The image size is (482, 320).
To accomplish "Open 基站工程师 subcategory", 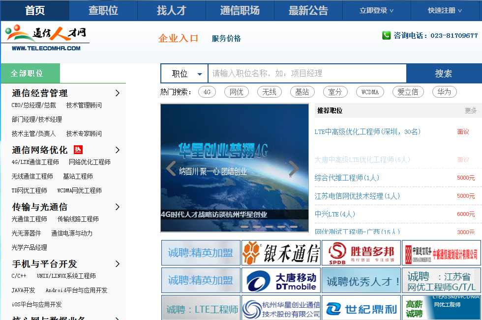I will pyautogui.click(x=78, y=176).
